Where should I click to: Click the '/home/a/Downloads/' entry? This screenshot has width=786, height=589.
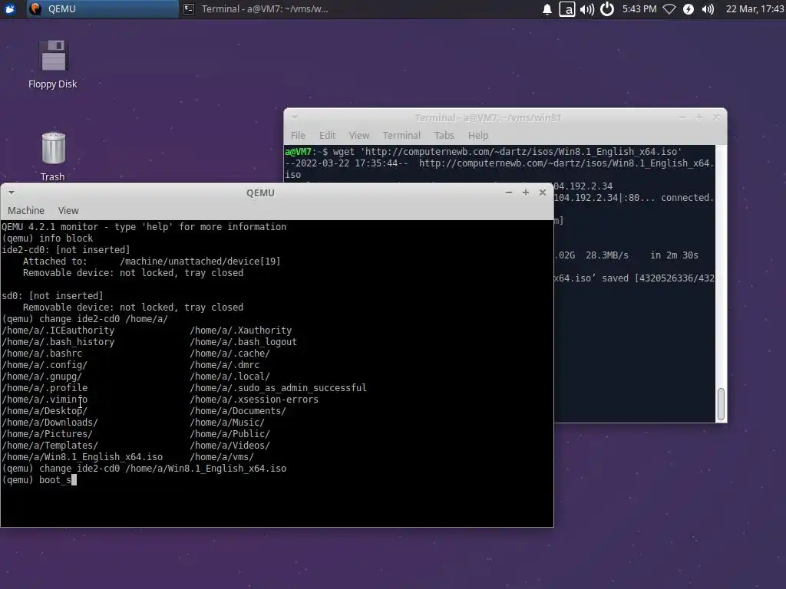(50, 423)
